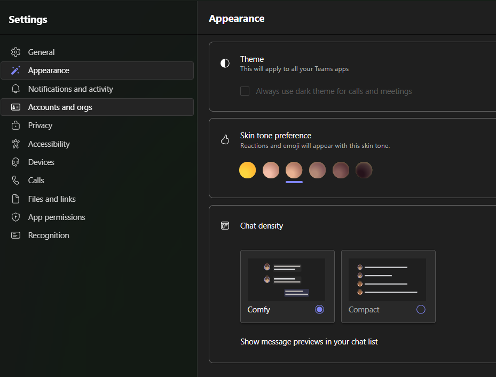This screenshot has height=377, width=496.
Task: Select the Compact radio button
Action: point(421,309)
